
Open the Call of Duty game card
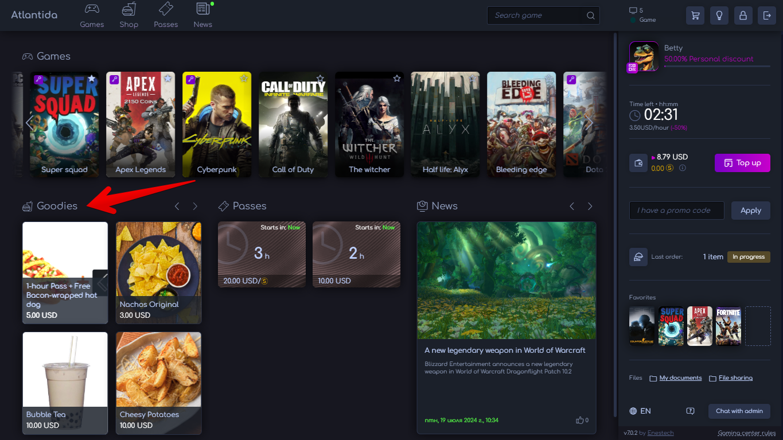pos(293,124)
